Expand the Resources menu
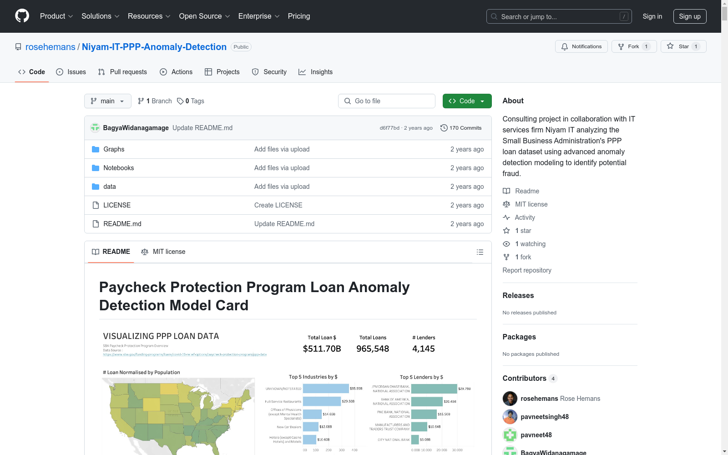Image resolution: width=728 pixels, height=455 pixels. [149, 16]
